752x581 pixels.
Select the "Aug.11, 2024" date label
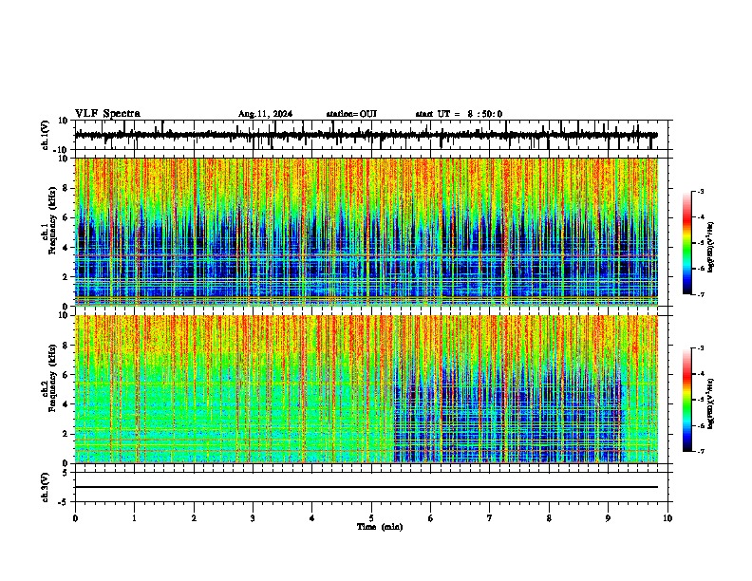point(265,114)
